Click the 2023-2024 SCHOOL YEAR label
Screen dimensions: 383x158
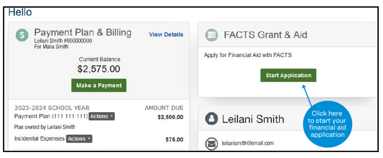click(52, 108)
